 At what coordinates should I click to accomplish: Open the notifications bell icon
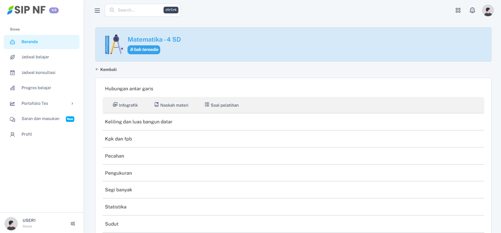click(472, 10)
